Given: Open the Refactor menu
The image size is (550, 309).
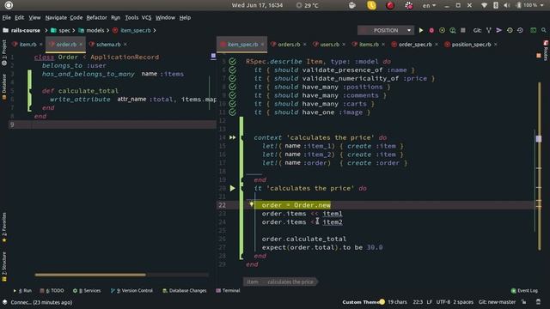Looking at the screenshot, I should click(96, 17).
